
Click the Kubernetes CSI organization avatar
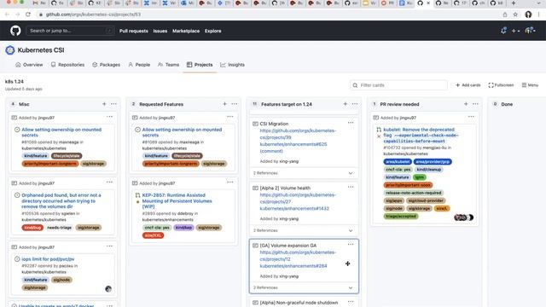(x=10, y=50)
